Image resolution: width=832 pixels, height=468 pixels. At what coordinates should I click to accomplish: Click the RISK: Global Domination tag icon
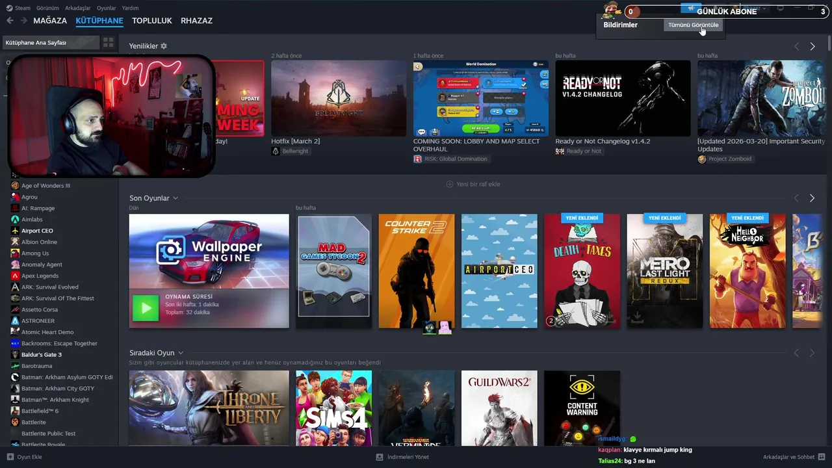coord(417,159)
